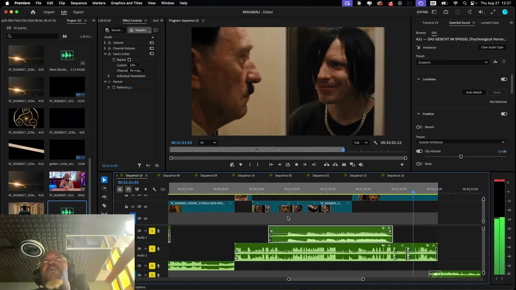Pick the Ripple Edit tool
The image size is (516, 290).
click(x=104, y=197)
